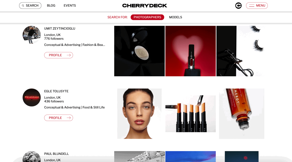View the red heart lipstick photo
This screenshot has height=162, width=292.
click(190, 51)
